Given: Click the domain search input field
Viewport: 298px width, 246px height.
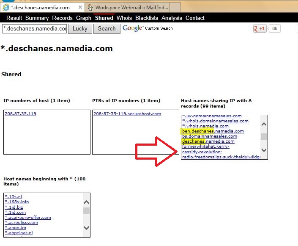Looking at the screenshot, I should [35, 29].
